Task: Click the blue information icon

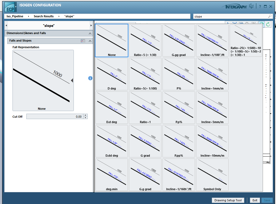Action: [90, 78]
